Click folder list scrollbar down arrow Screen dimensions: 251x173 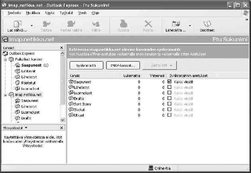[63, 120]
